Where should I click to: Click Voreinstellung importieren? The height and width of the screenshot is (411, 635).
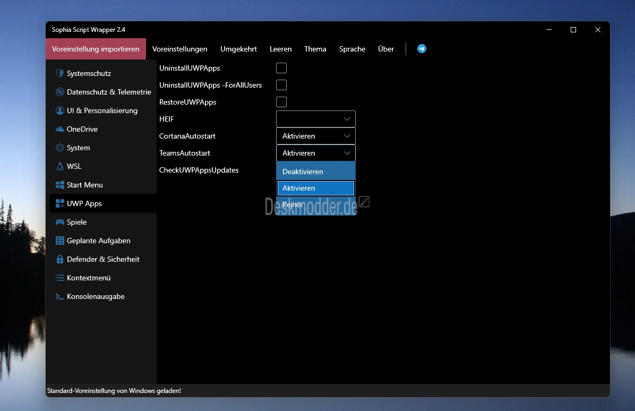click(x=96, y=49)
